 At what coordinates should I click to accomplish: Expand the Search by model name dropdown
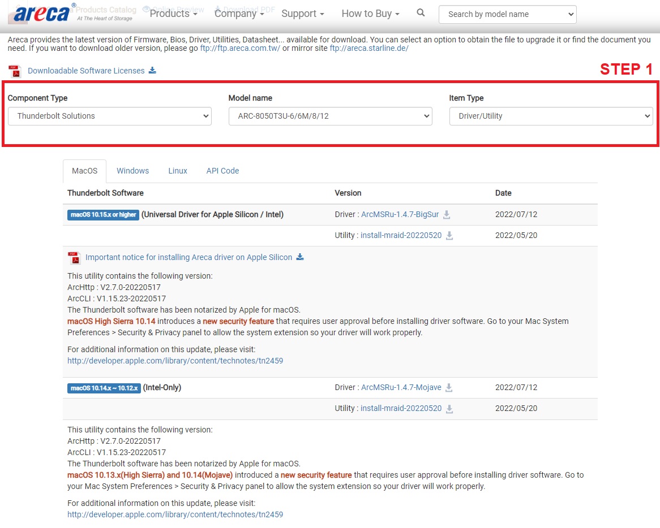(x=507, y=14)
